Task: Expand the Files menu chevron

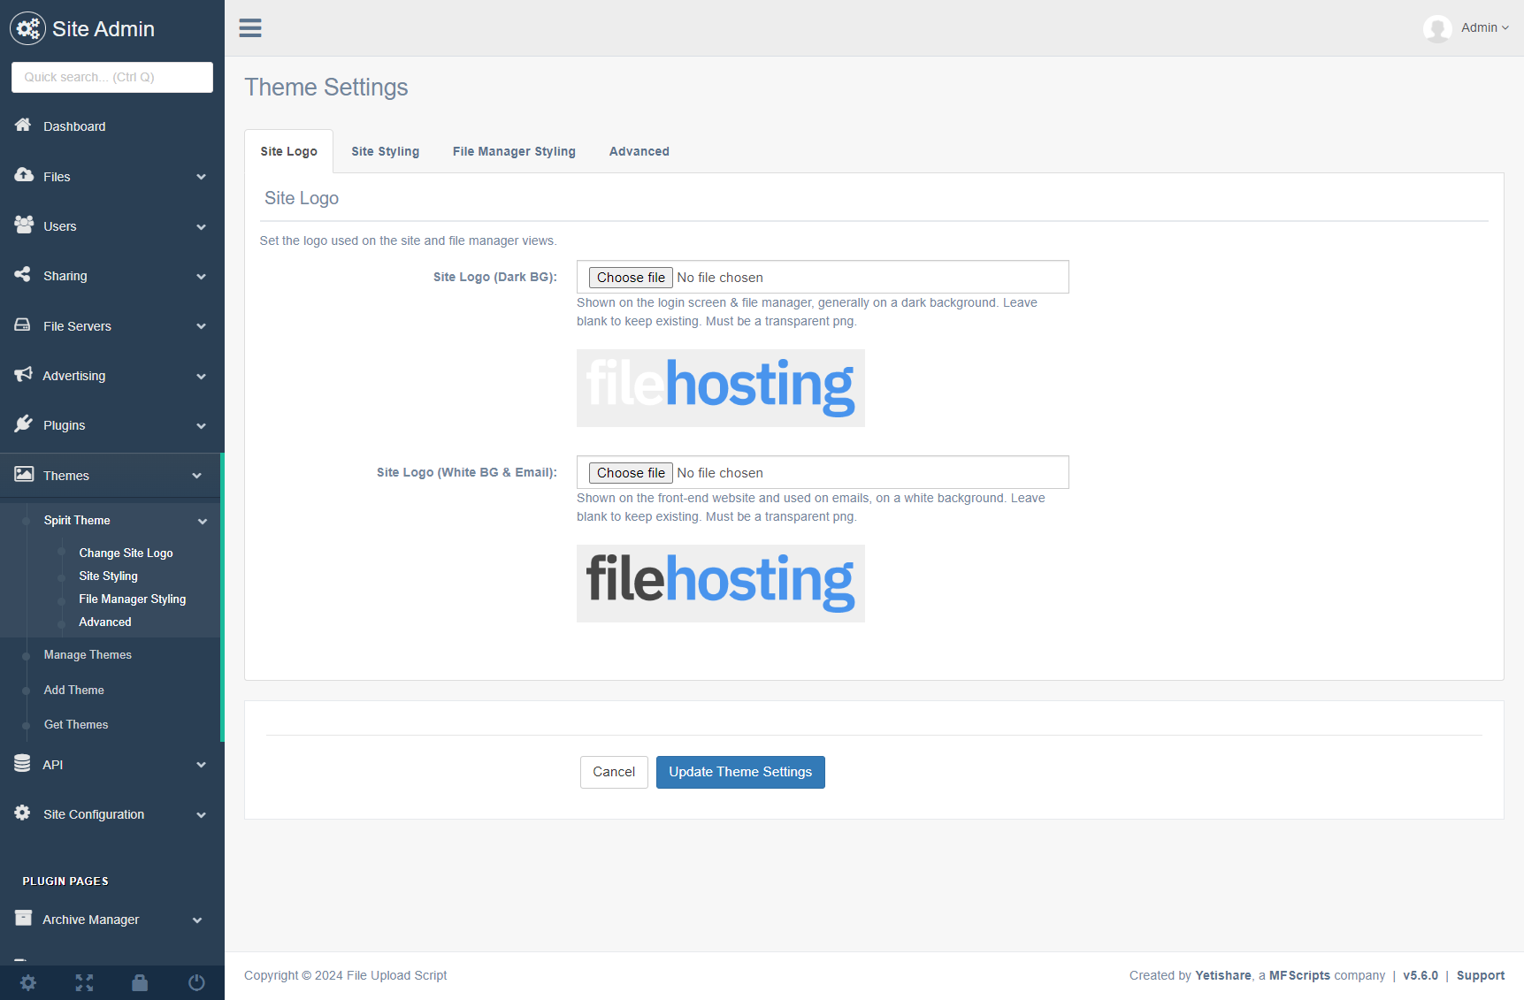Action: tap(201, 177)
